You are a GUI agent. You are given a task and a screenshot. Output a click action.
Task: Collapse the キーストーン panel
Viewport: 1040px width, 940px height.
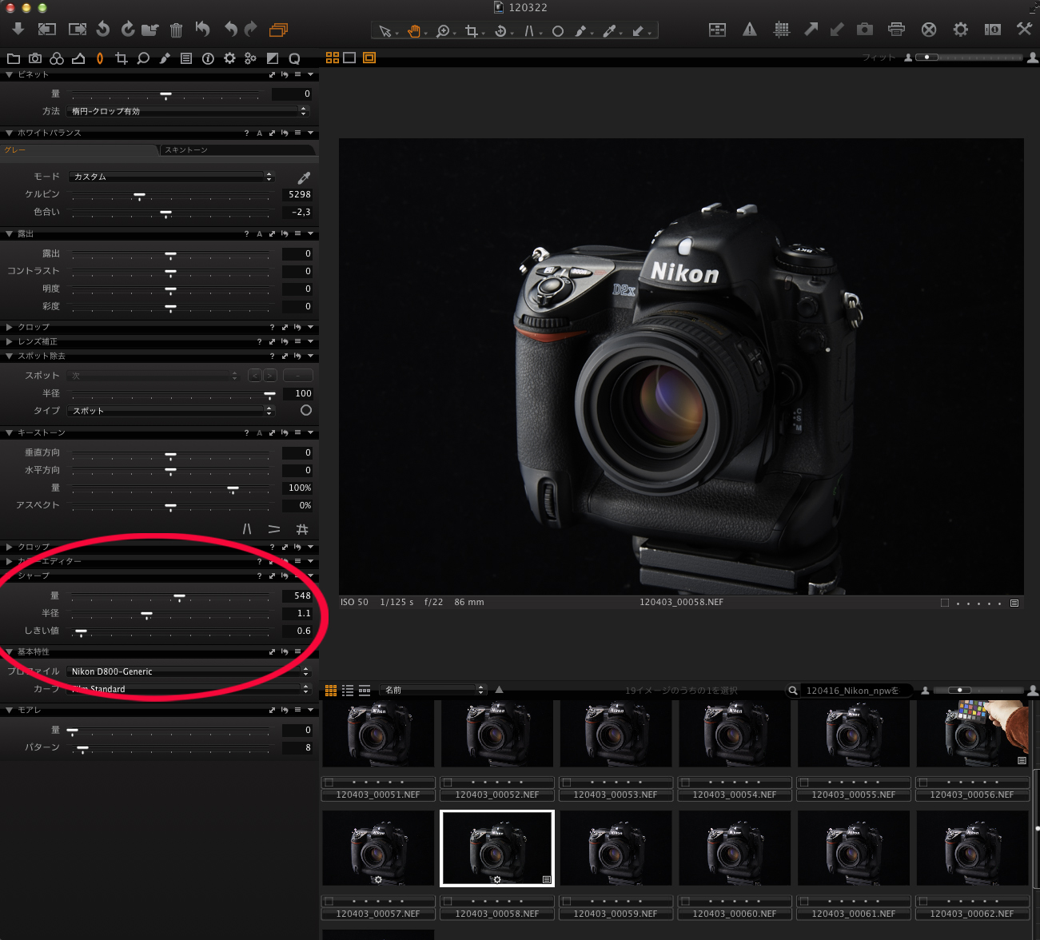10,432
